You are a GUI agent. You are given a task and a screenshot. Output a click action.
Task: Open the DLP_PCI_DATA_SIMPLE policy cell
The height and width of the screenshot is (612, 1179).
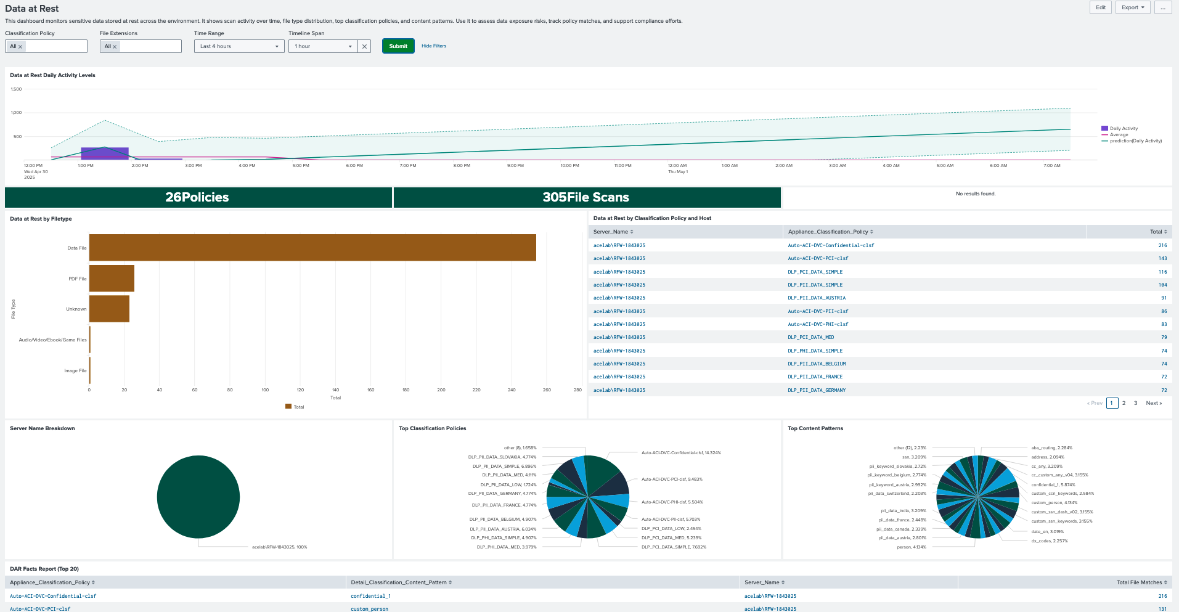[815, 272]
